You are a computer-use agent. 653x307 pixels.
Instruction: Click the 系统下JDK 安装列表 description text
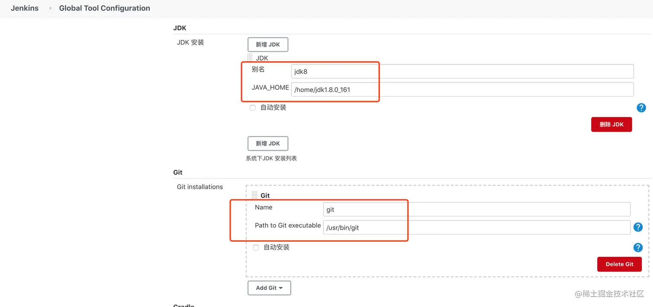(x=271, y=158)
